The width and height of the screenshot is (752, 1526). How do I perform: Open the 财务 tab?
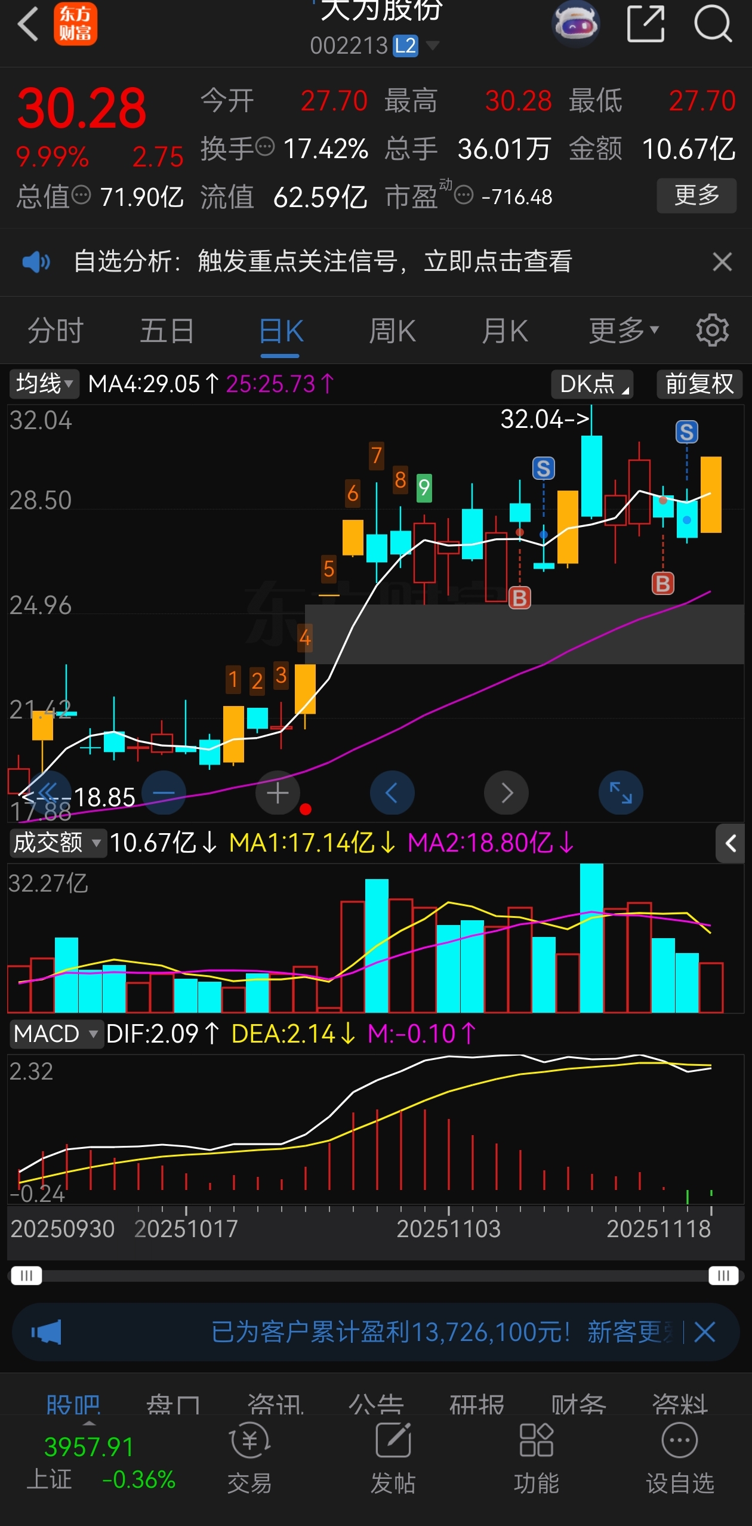(x=579, y=1405)
